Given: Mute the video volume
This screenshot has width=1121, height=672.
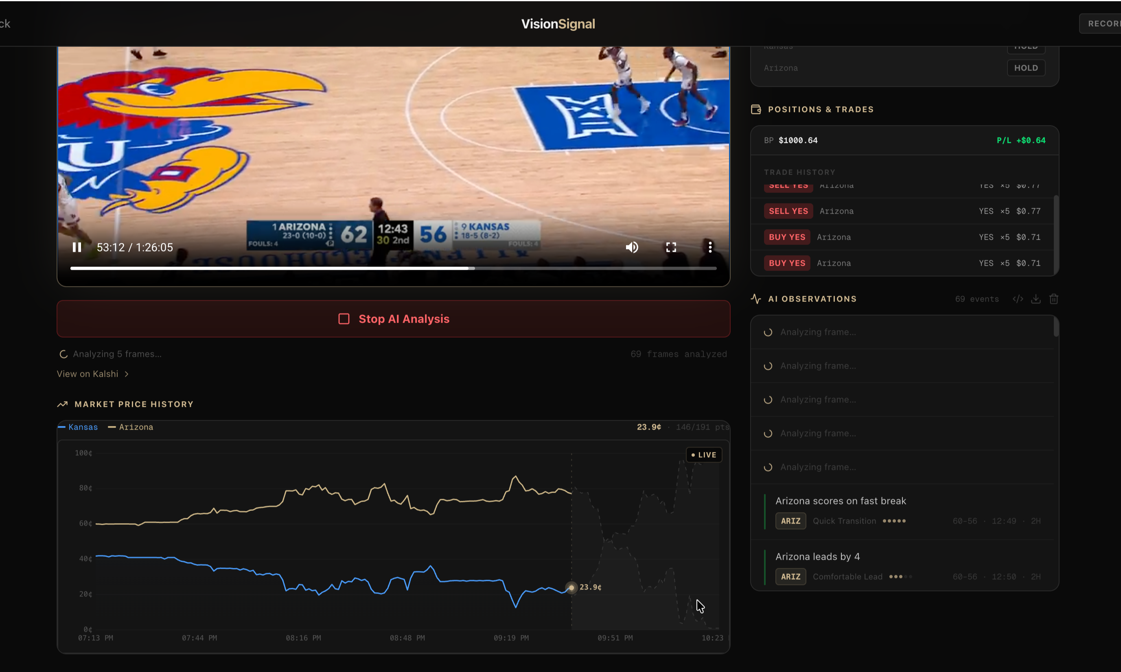Looking at the screenshot, I should [632, 247].
